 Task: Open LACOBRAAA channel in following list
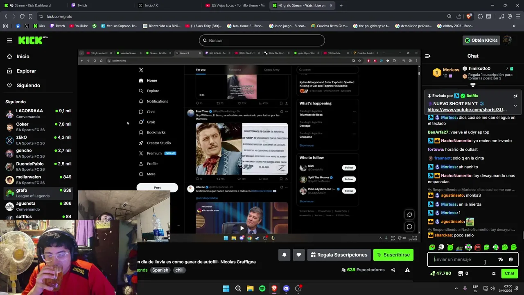38,113
